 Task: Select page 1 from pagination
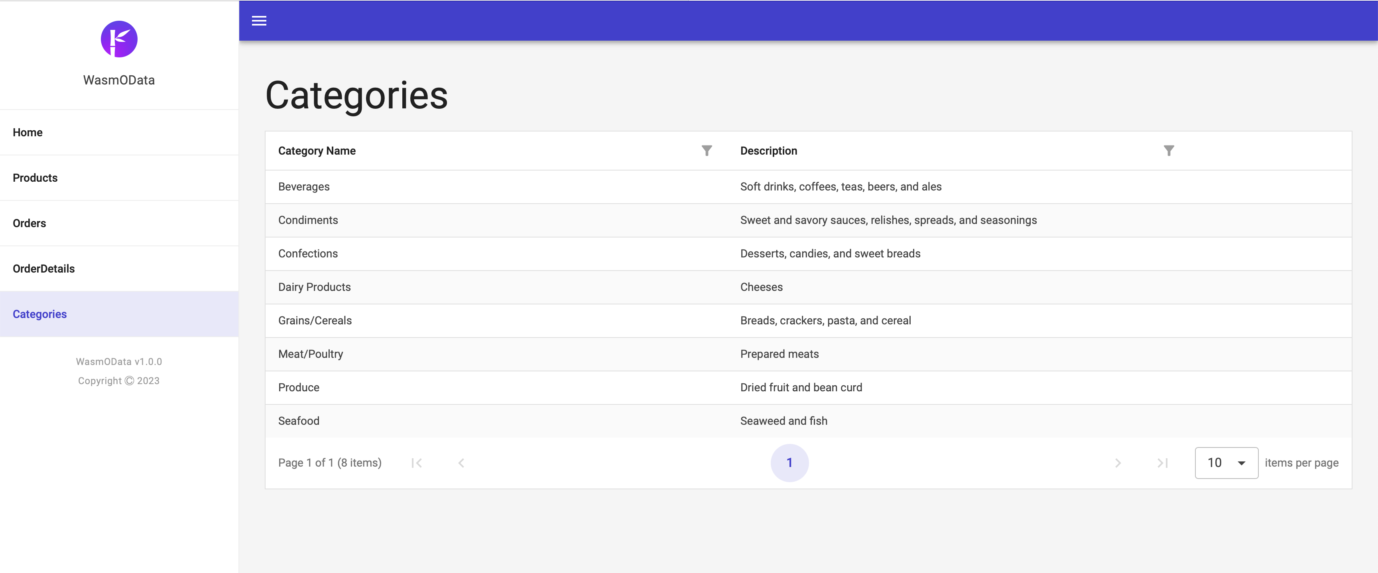click(789, 461)
